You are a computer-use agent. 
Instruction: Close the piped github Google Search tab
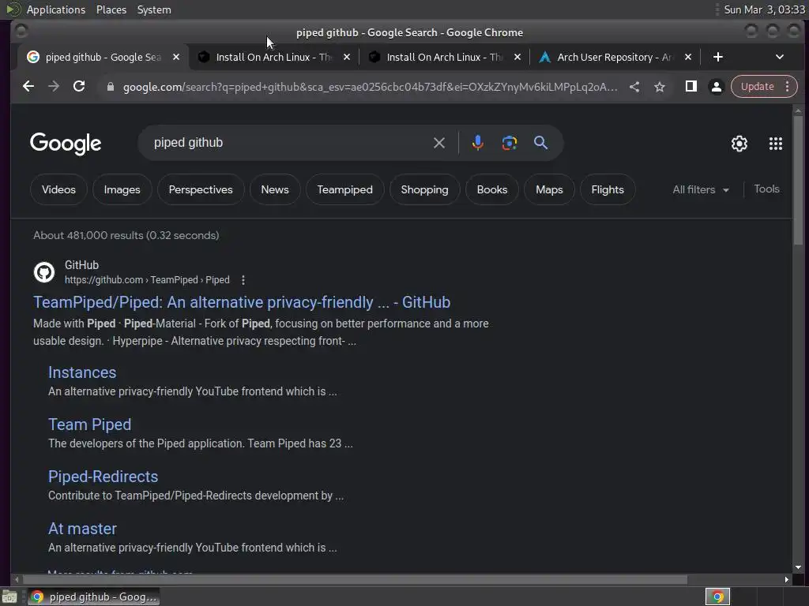coord(176,57)
